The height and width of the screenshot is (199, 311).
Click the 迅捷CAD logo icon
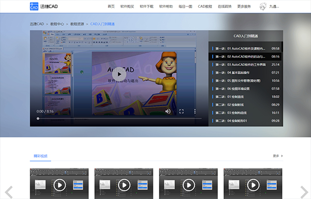click(x=34, y=6)
